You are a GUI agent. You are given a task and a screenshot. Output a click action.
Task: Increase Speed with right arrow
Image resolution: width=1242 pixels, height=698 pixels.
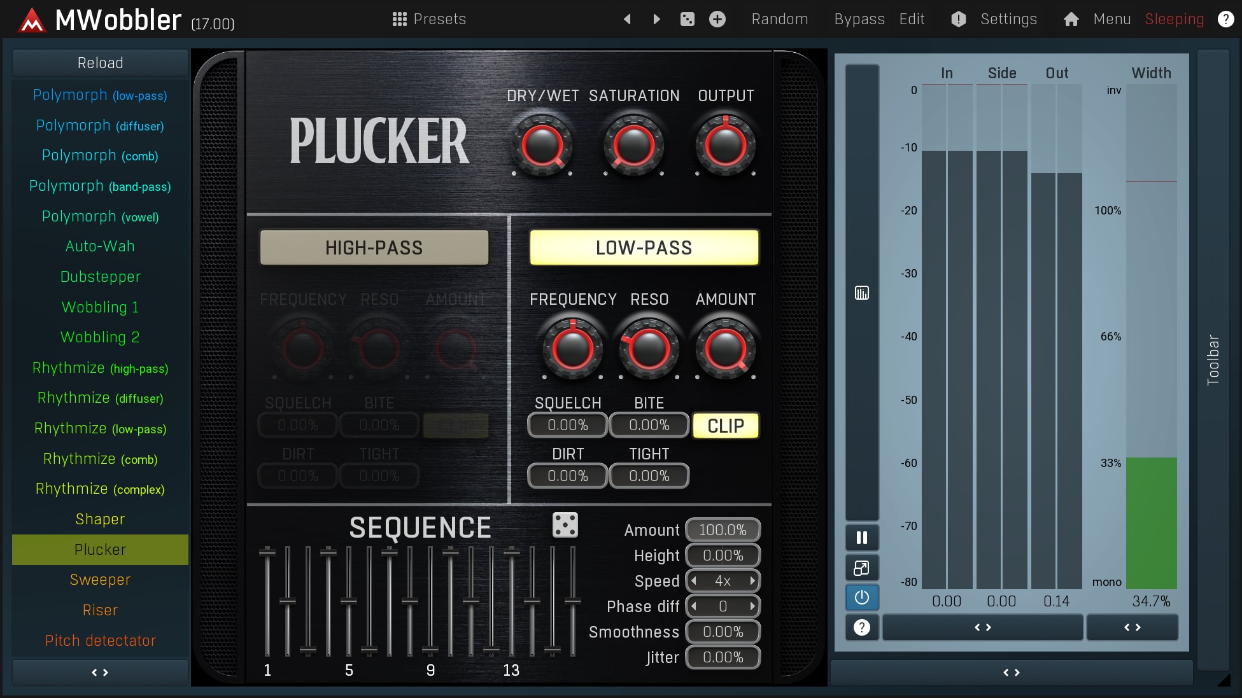click(x=752, y=581)
